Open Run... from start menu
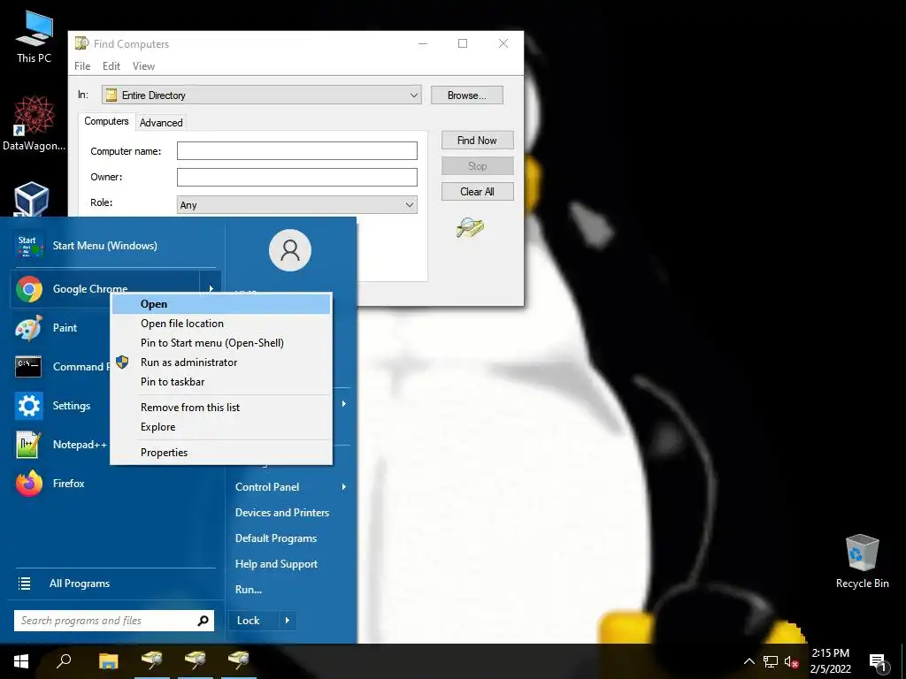 click(x=249, y=590)
